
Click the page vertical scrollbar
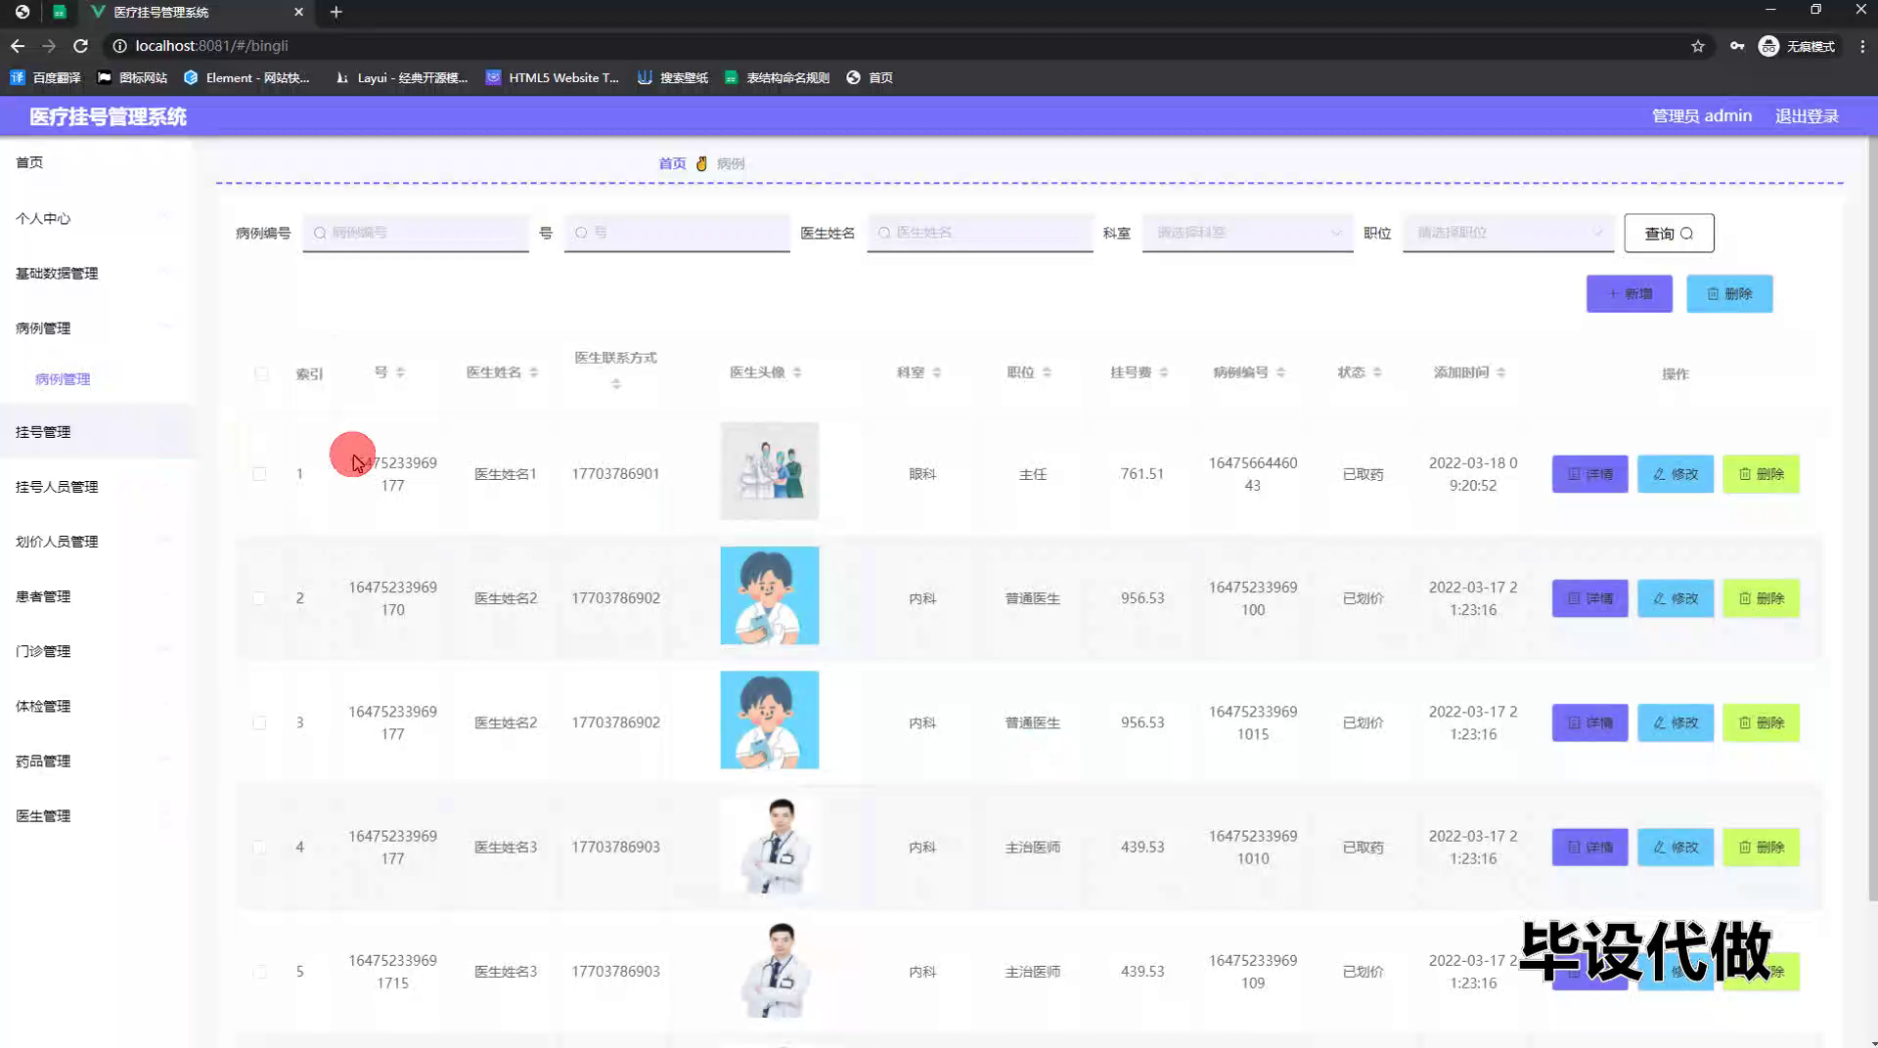click(1872, 518)
